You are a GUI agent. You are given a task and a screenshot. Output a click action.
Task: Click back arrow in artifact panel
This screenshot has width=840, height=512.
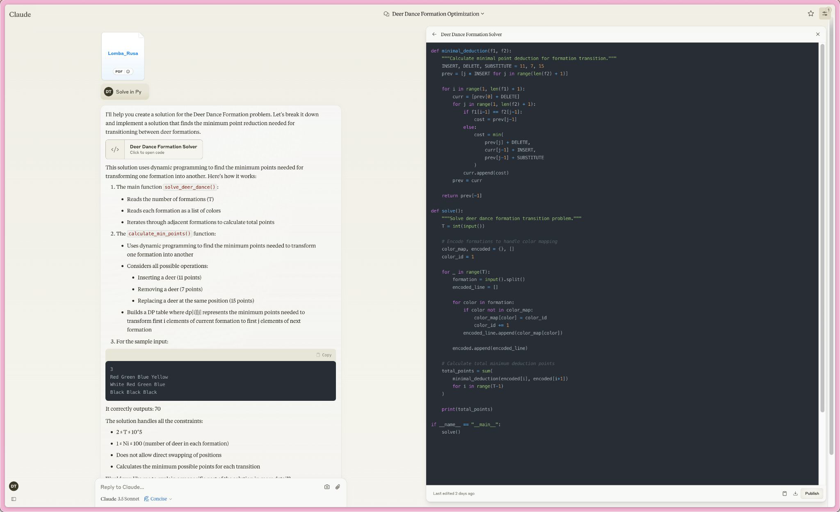[434, 34]
